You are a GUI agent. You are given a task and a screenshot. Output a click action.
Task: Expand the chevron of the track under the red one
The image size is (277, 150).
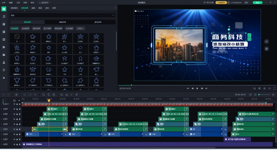pos(2,109)
